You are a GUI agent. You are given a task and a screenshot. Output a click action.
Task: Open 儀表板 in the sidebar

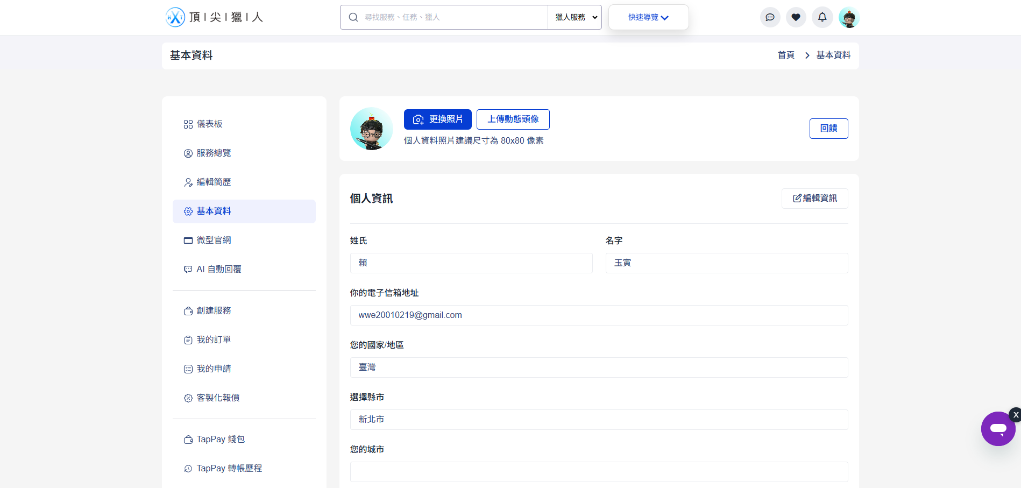(209, 124)
